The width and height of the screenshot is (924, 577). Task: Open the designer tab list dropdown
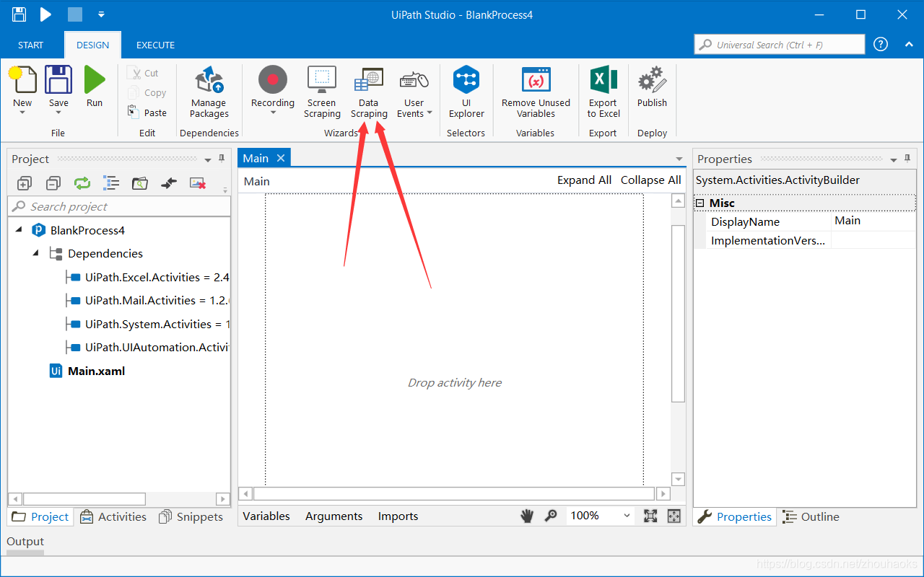click(679, 159)
